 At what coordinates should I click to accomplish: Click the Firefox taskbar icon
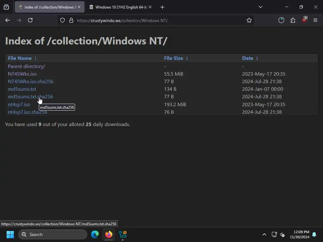(x=109, y=234)
